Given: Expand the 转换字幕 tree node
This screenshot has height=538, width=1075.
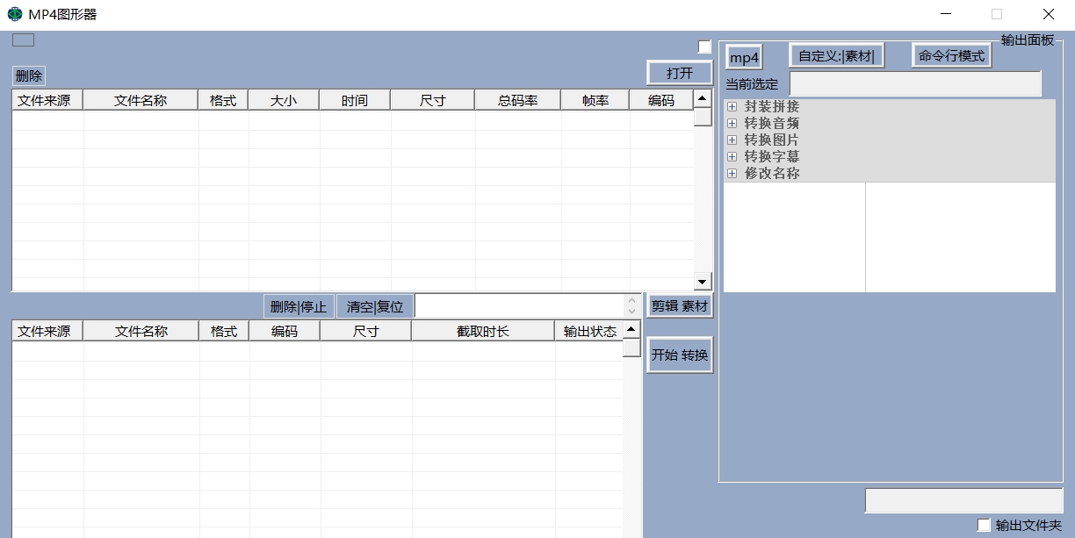Looking at the screenshot, I should tap(732, 157).
